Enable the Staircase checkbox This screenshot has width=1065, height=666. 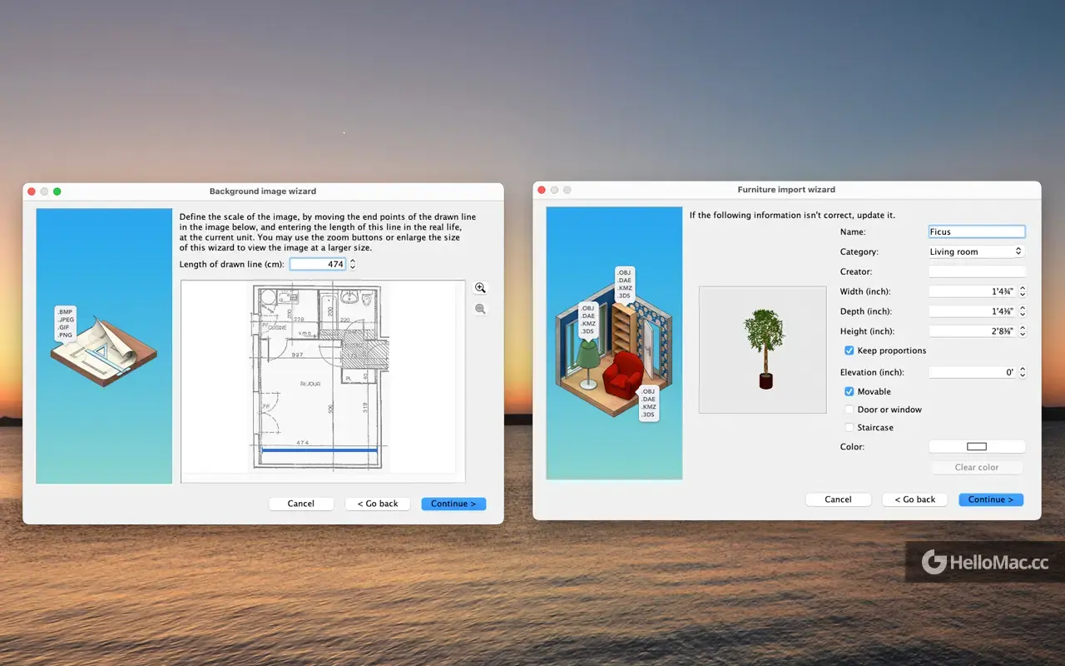[x=849, y=427]
